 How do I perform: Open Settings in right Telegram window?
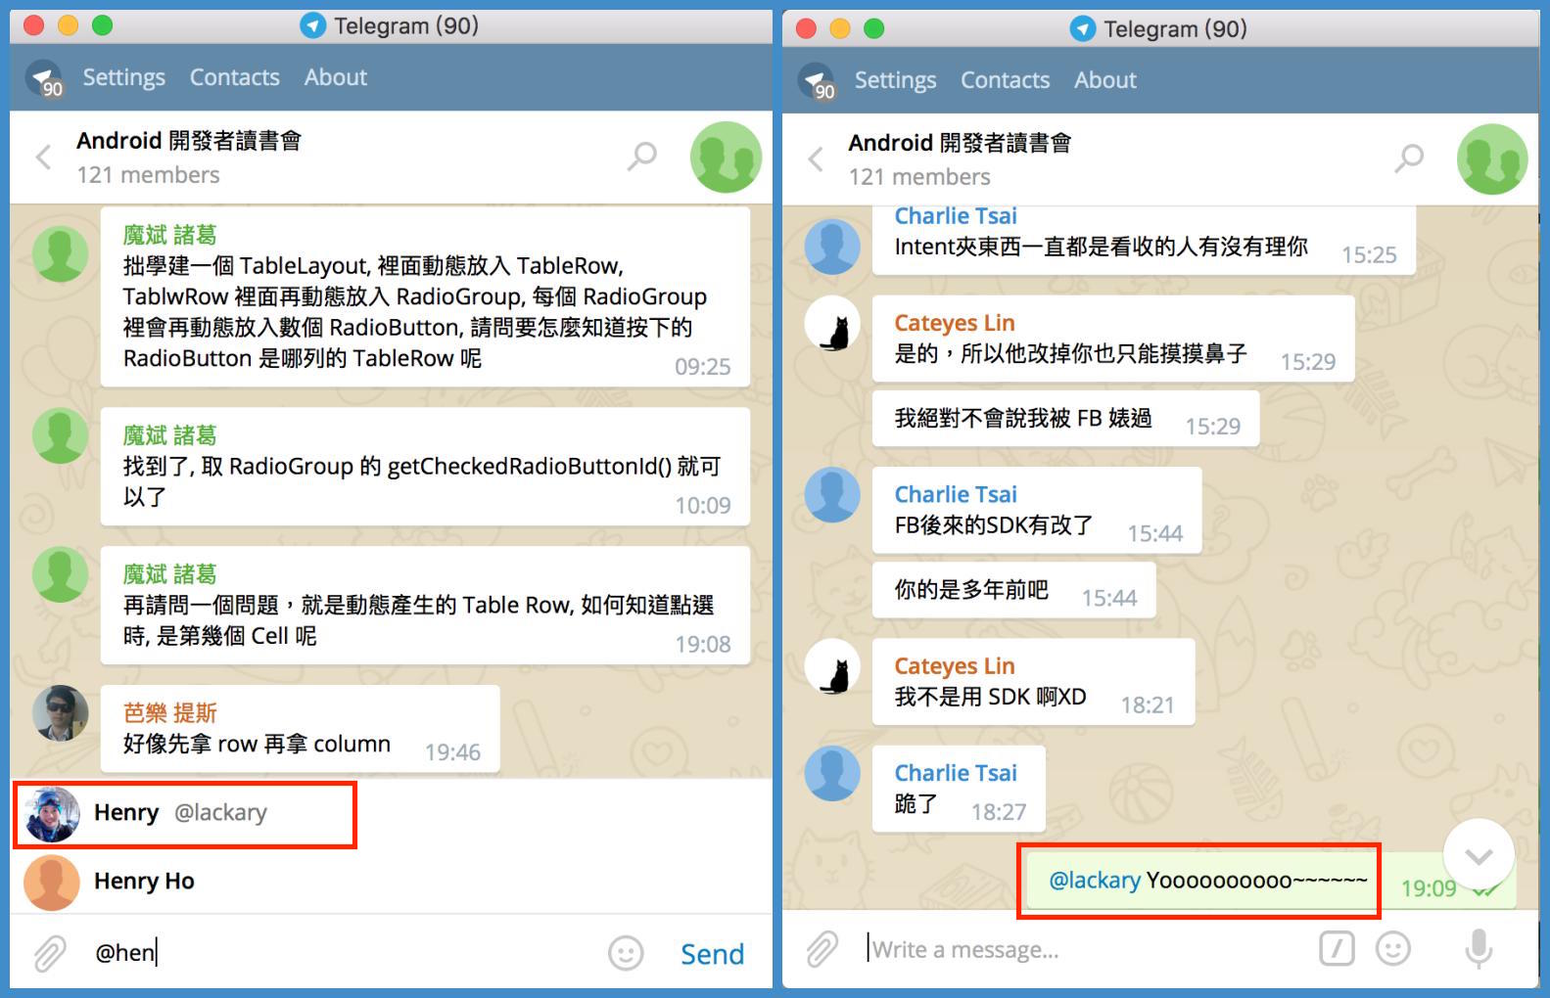tap(895, 80)
